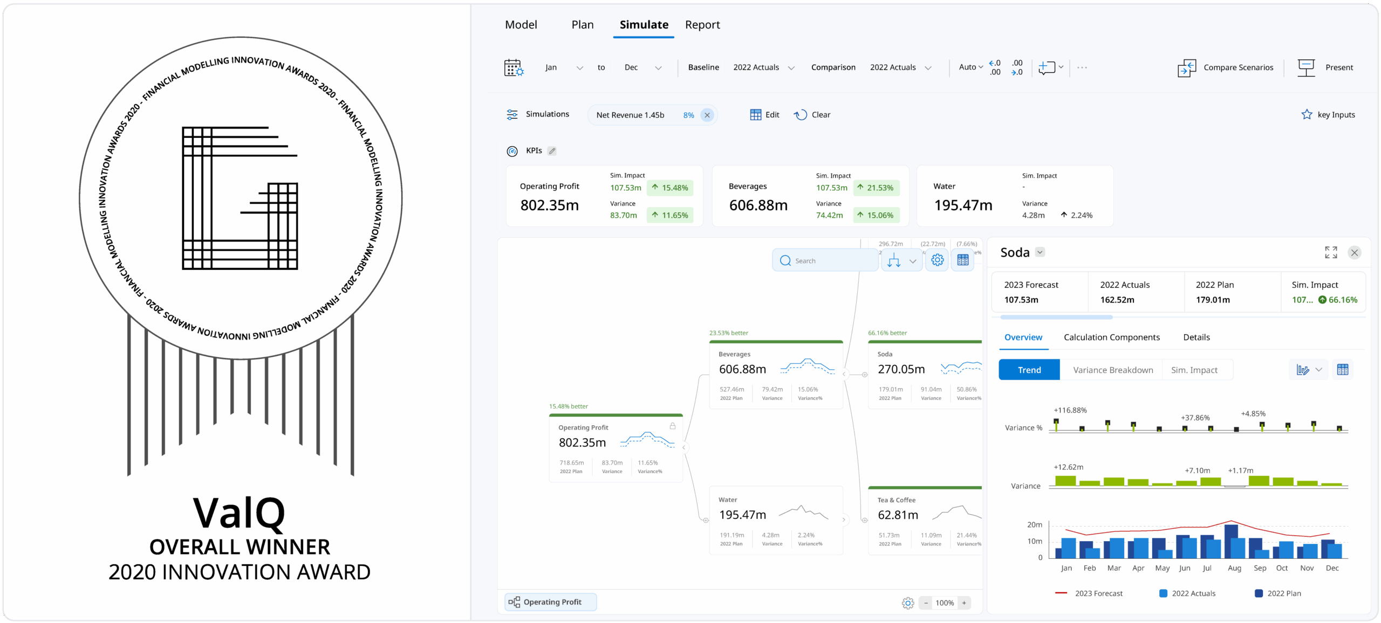Viewport: 1381px width, 623px height.
Task: Switch tree canvas to table view icon
Action: click(963, 260)
